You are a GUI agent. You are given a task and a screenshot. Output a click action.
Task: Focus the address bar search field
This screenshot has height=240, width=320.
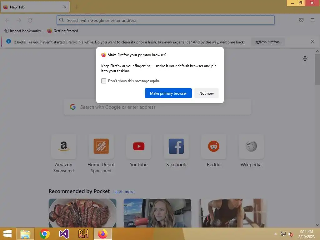point(166,20)
